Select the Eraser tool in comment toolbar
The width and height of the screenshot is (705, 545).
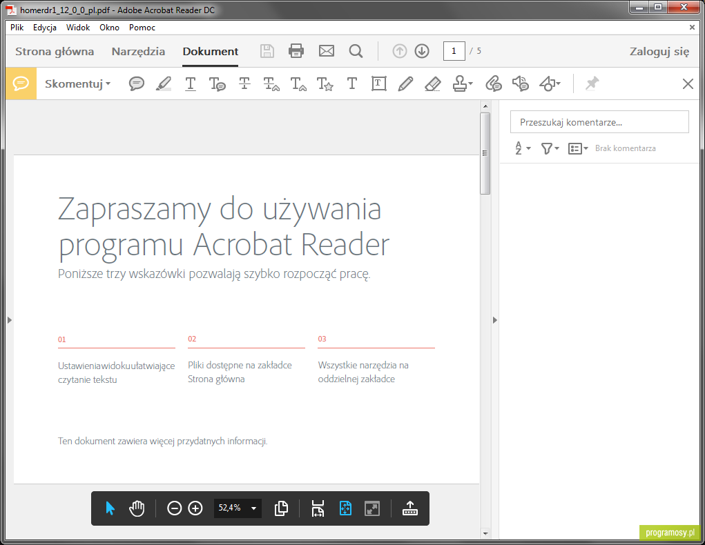[432, 83]
